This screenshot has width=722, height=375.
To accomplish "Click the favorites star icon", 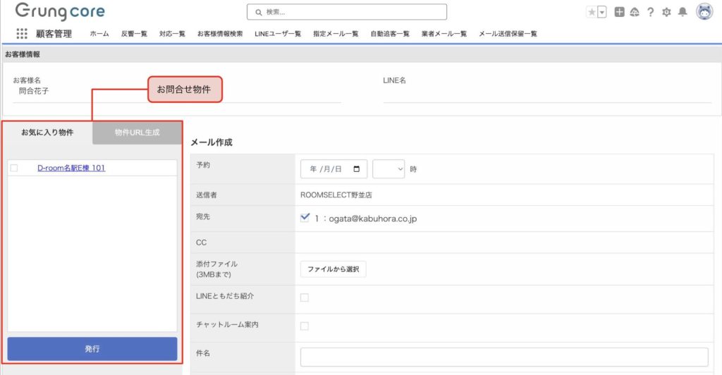I will (592, 12).
